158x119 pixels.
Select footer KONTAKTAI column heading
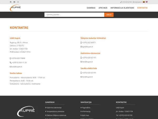coord(121,102)
